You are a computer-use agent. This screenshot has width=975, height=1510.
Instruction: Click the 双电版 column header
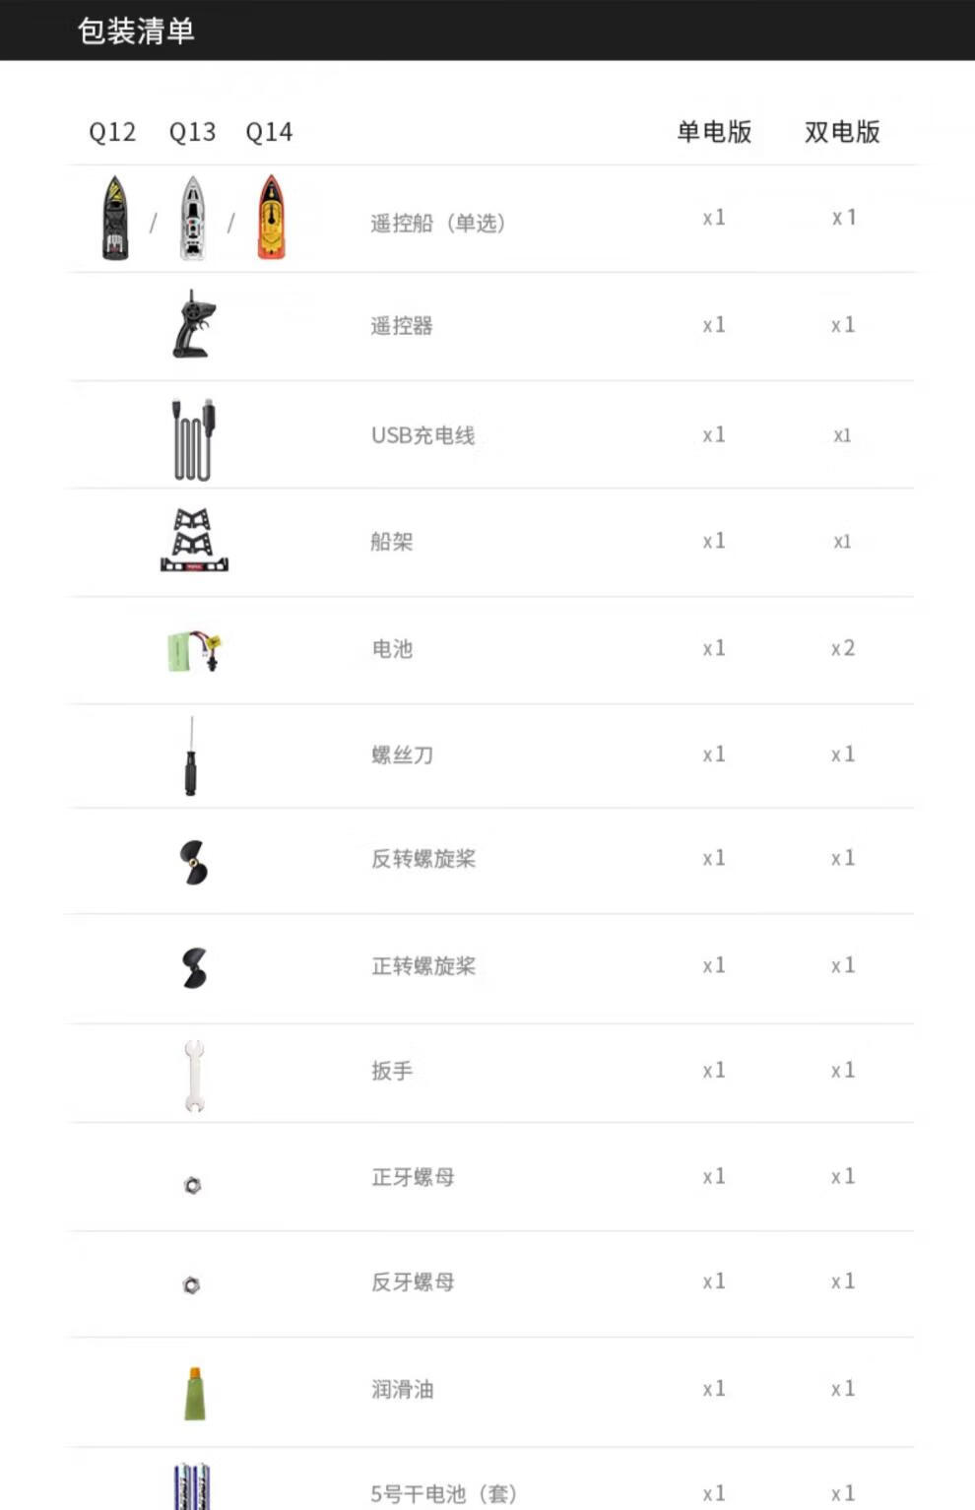point(842,132)
